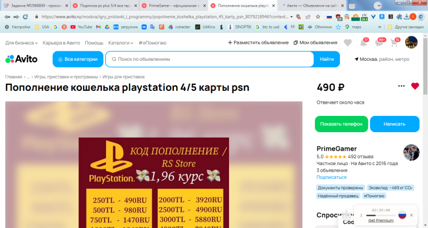Click the Надёжный продавец badge
This screenshot has width=428, height=228.
point(338,196)
